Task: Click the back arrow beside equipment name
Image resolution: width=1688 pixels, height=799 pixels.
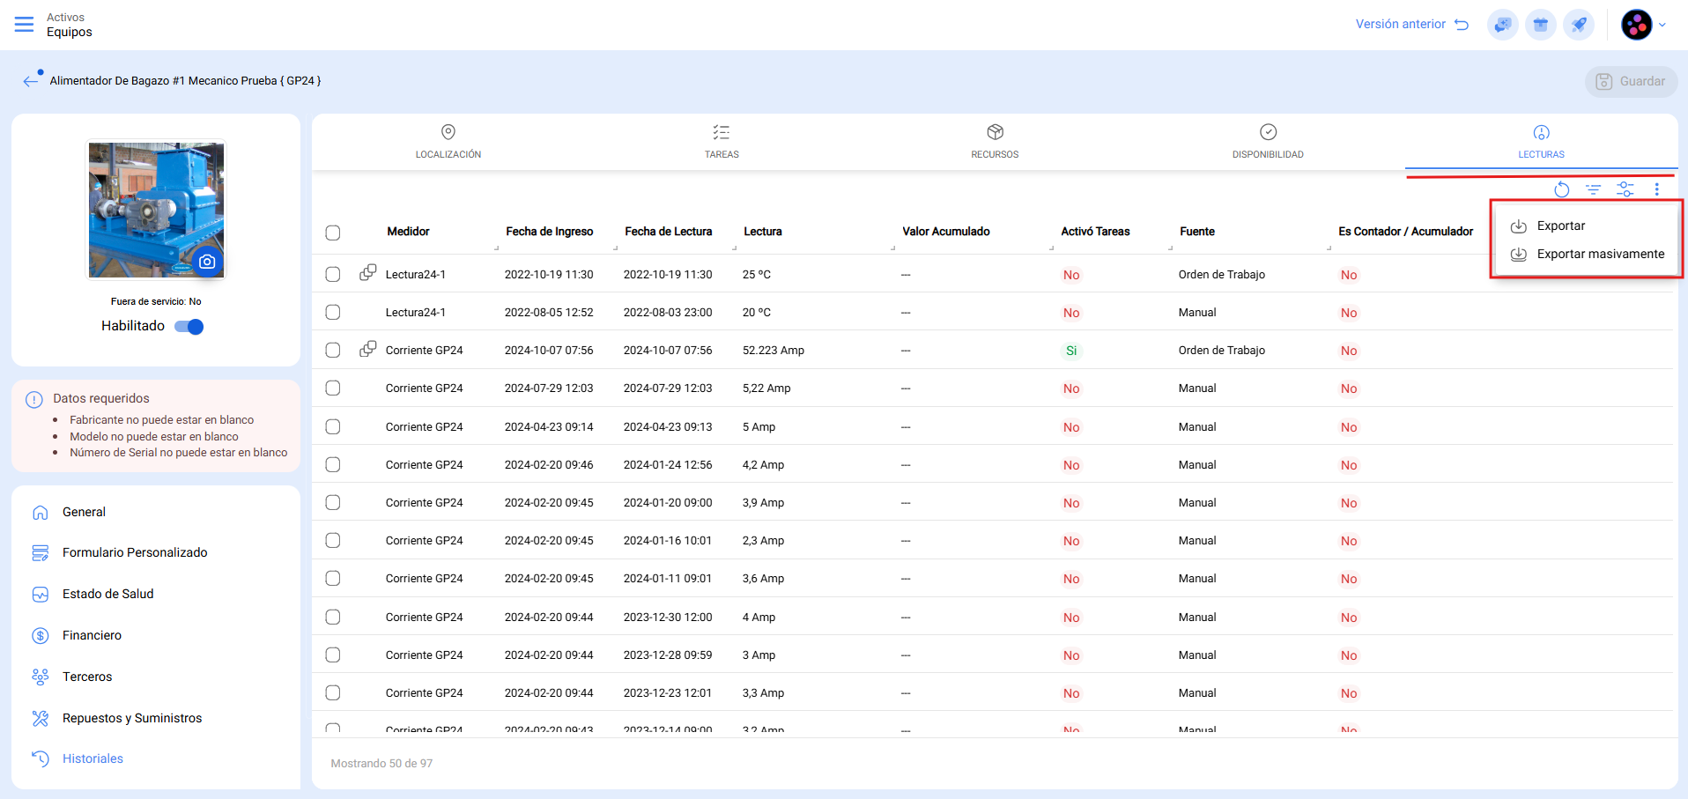Action: pos(31,81)
